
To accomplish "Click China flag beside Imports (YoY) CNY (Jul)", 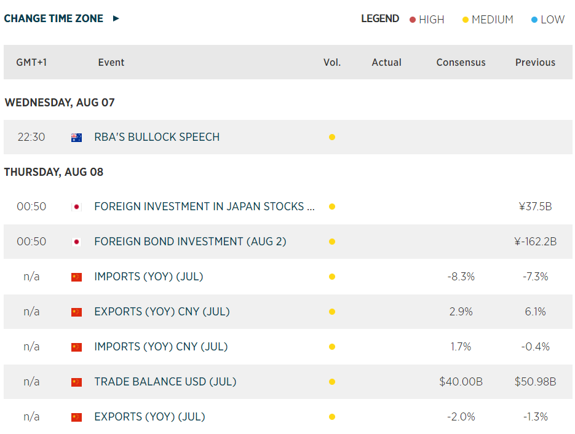I will coord(76,347).
